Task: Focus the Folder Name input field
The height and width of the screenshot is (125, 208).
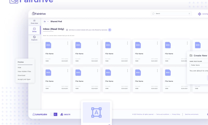Action: [x=199, y=65]
